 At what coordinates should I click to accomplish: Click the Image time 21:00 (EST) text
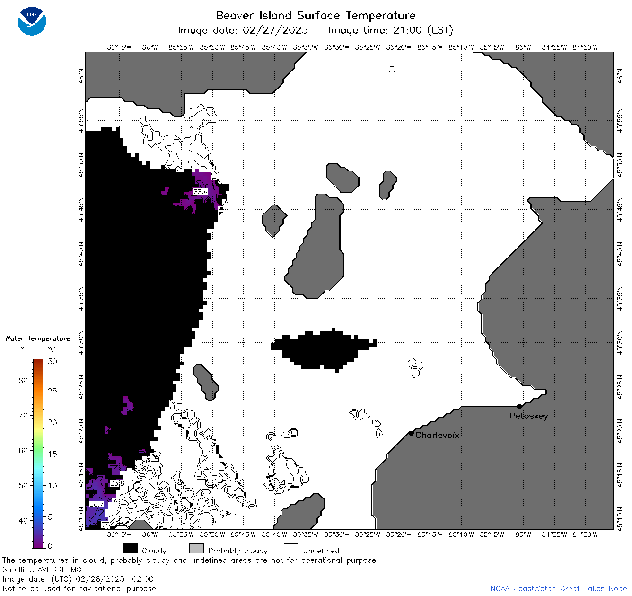tap(391, 30)
